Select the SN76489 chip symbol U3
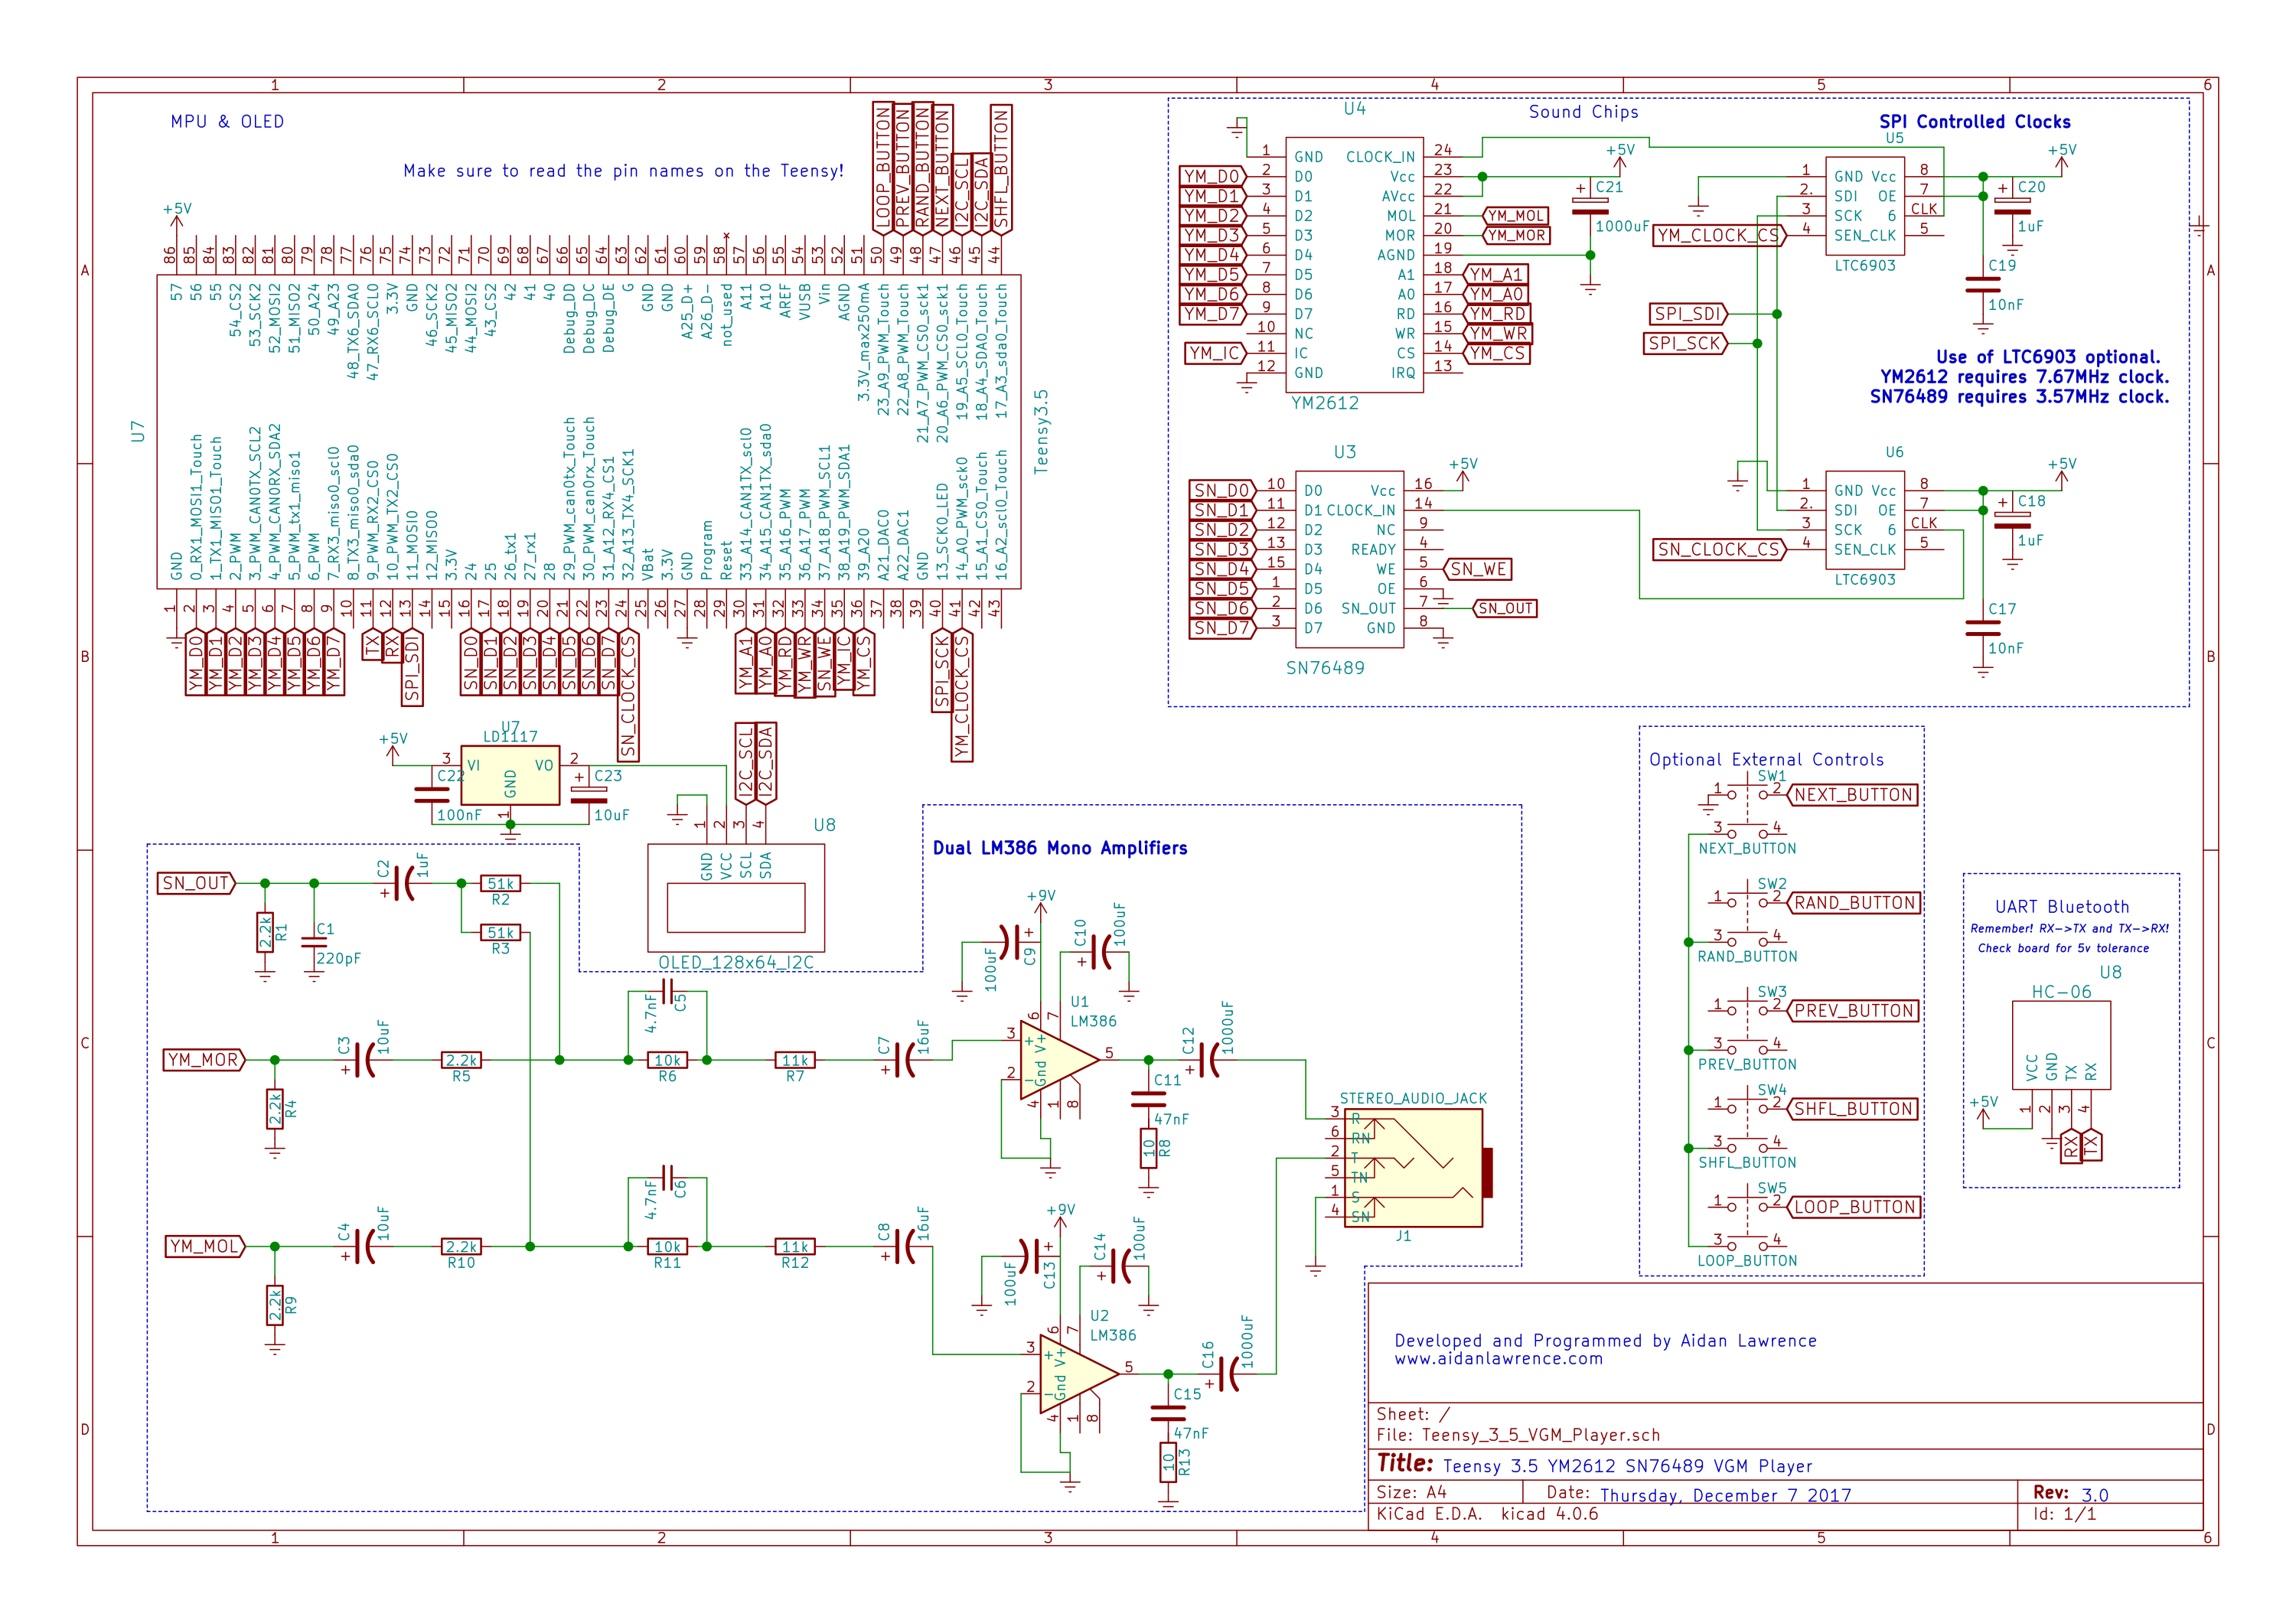This screenshot has height=1623, width=2296. point(1350,559)
